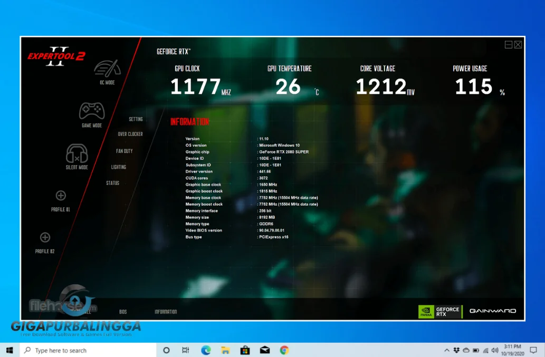
Task: Select the Version 11.10 value
Action: tap(264, 139)
